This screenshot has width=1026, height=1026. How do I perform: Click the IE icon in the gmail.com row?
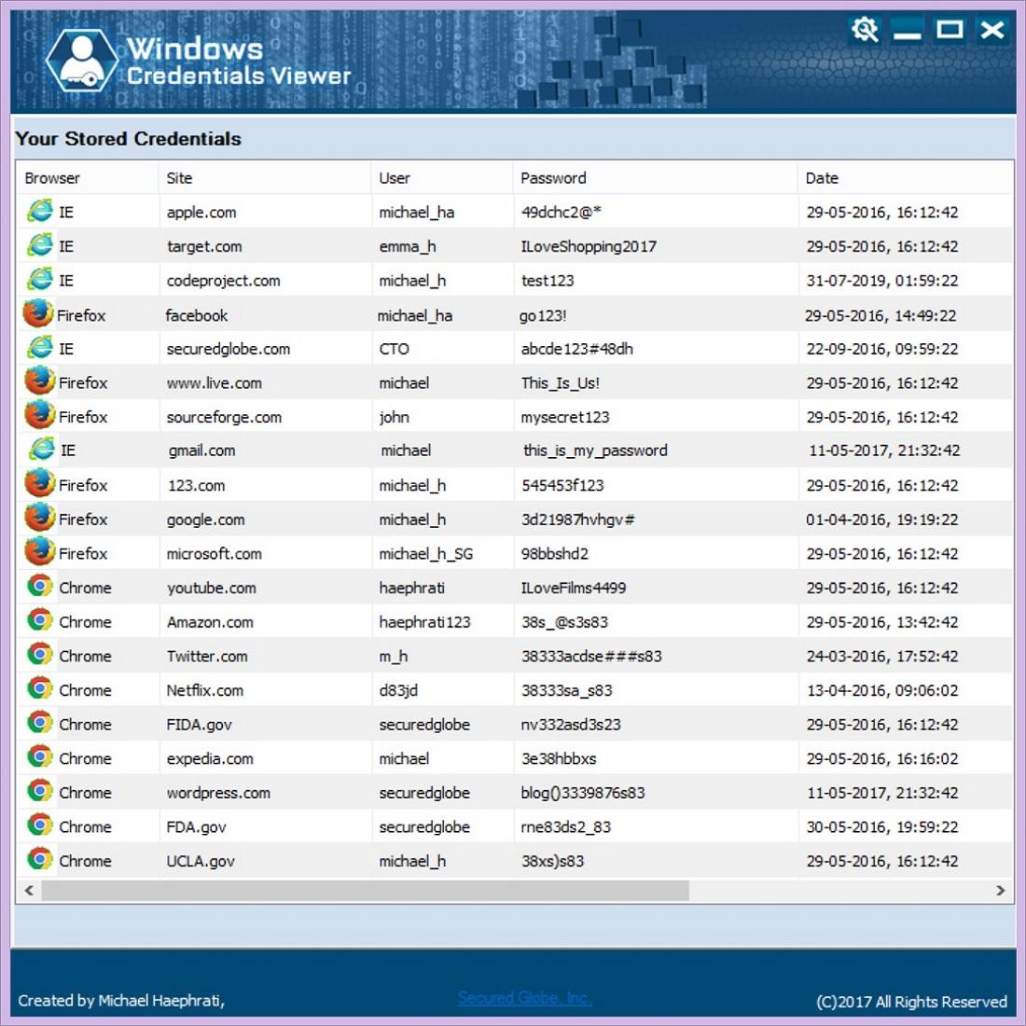pyautogui.click(x=42, y=450)
